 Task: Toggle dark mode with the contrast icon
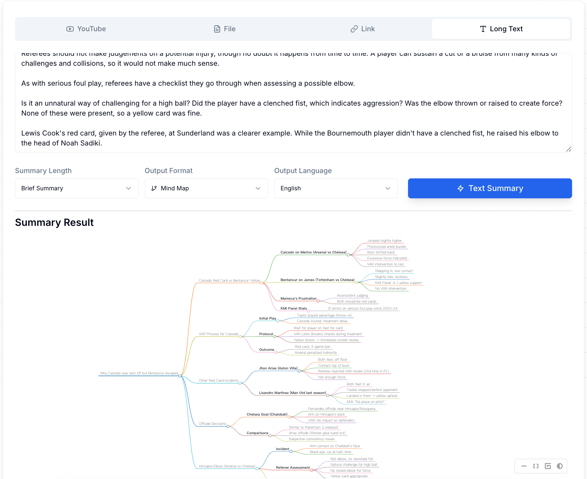[x=560, y=466]
